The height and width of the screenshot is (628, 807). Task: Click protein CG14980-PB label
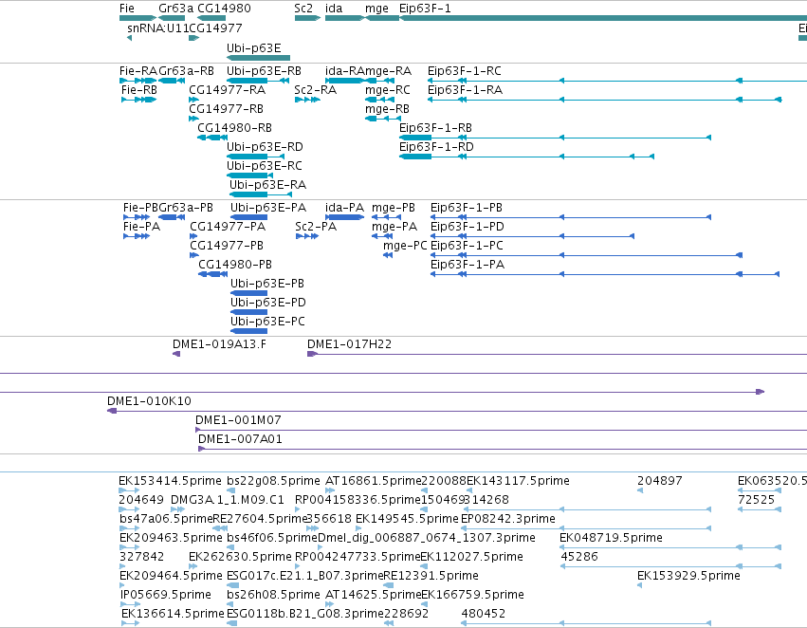[235, 265]
